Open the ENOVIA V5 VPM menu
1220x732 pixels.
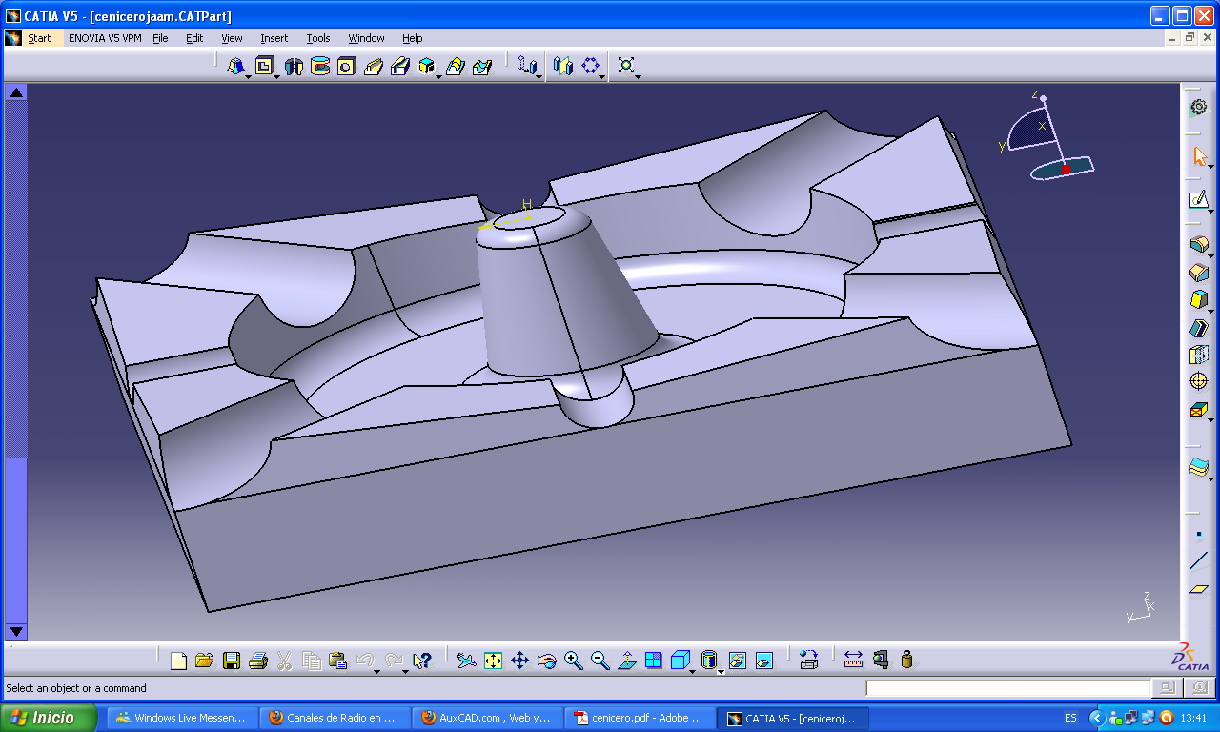tap(105, 38)
